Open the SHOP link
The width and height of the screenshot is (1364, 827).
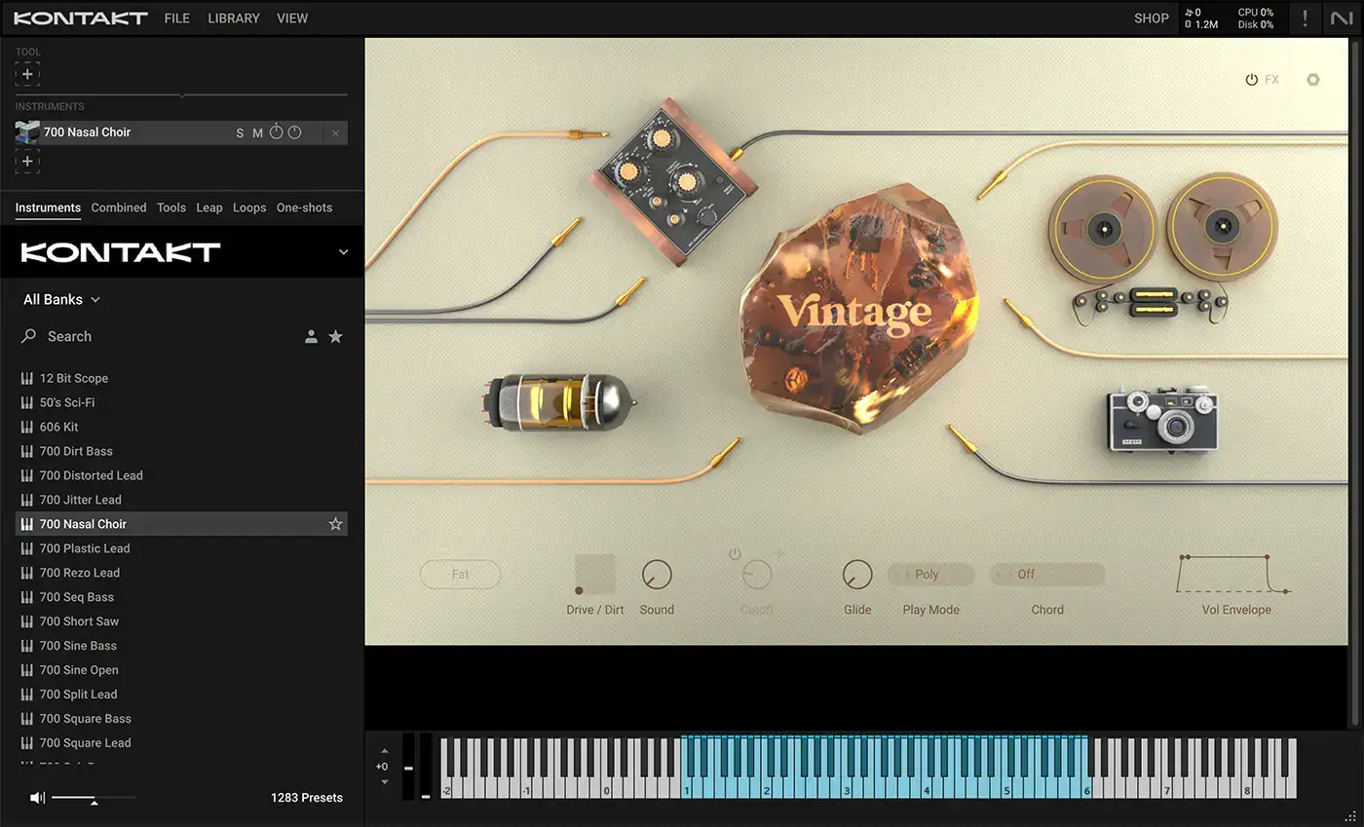coord(1151,18)
